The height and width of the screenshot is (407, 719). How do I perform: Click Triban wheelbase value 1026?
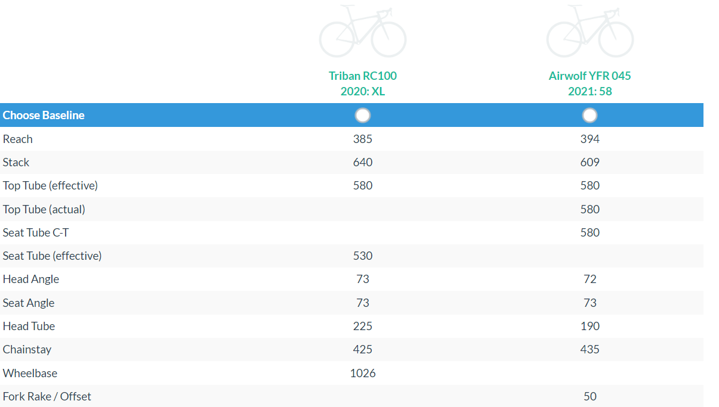point(363,373)
